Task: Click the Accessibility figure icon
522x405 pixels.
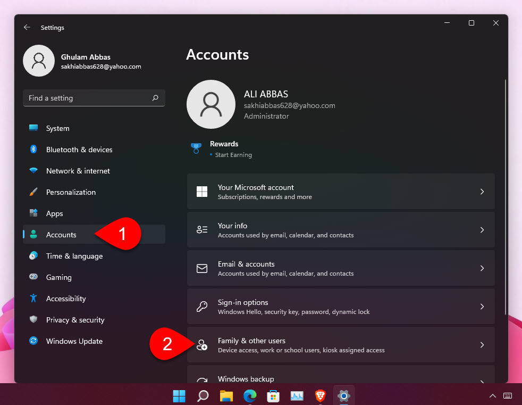Action: coord(33,298)
